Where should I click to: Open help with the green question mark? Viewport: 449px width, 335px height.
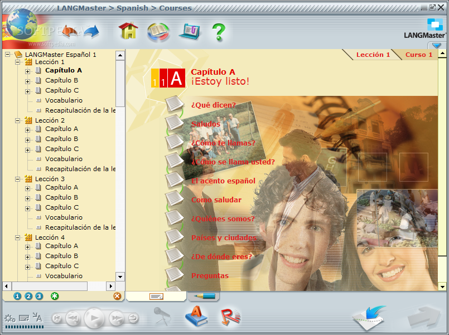(x=219, y=32)
